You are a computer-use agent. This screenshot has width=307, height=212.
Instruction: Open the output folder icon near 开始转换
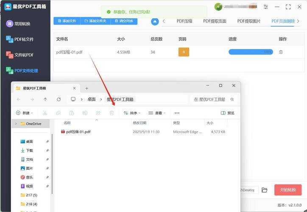click(x=264, y=190)
